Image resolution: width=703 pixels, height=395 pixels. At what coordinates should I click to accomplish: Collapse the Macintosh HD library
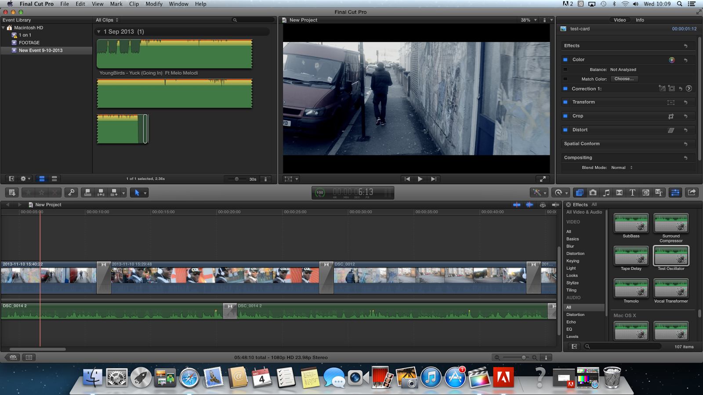click(x=4, y=28)
